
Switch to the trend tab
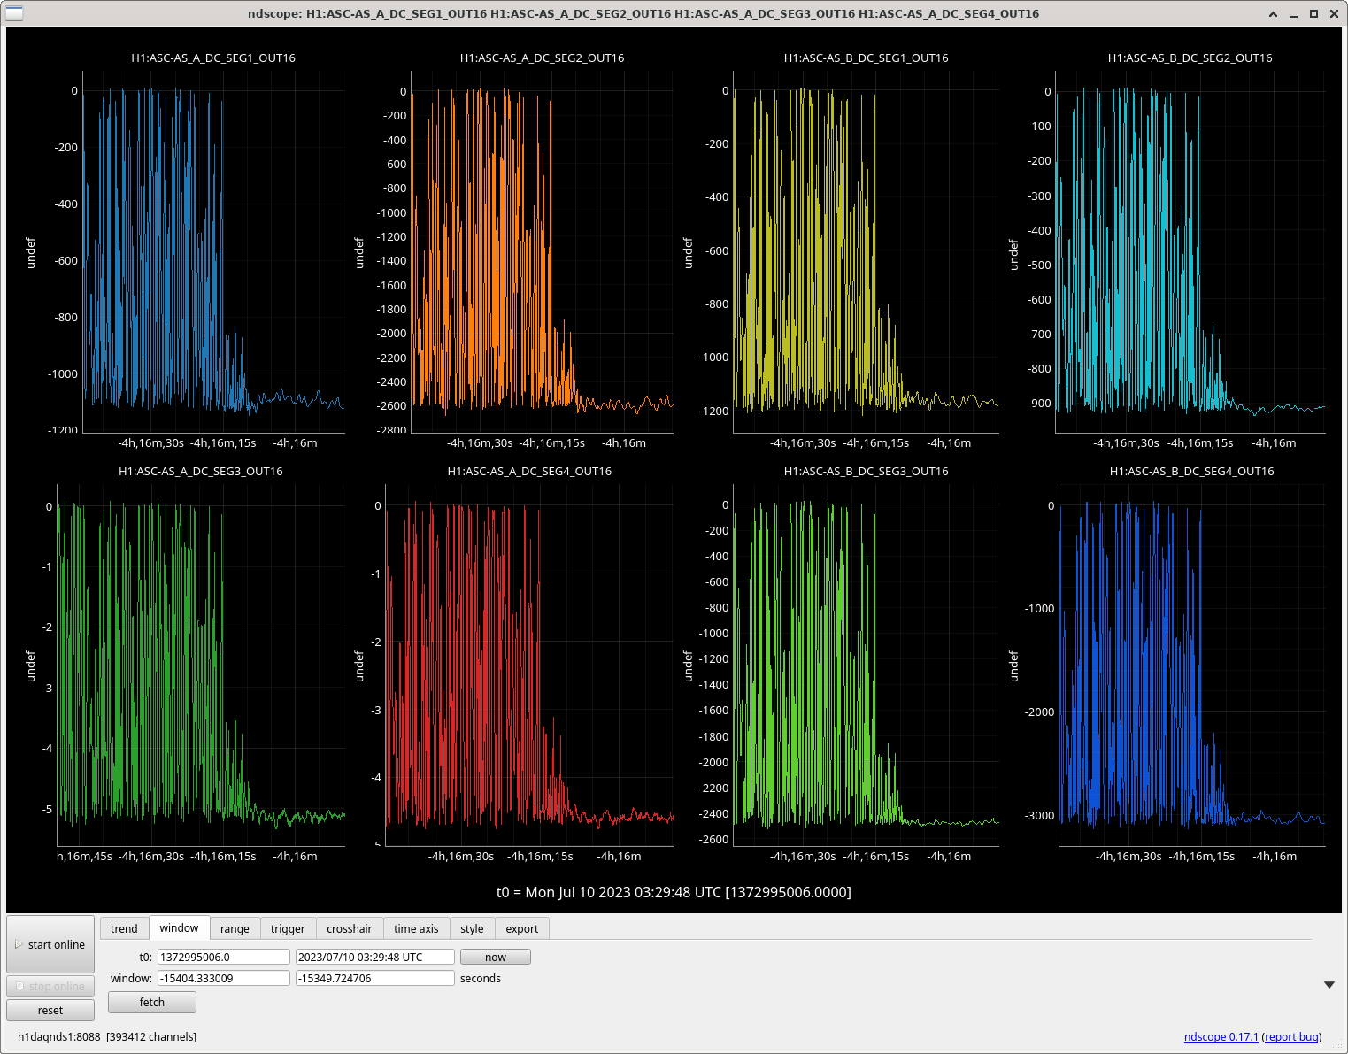click(124, 928)
